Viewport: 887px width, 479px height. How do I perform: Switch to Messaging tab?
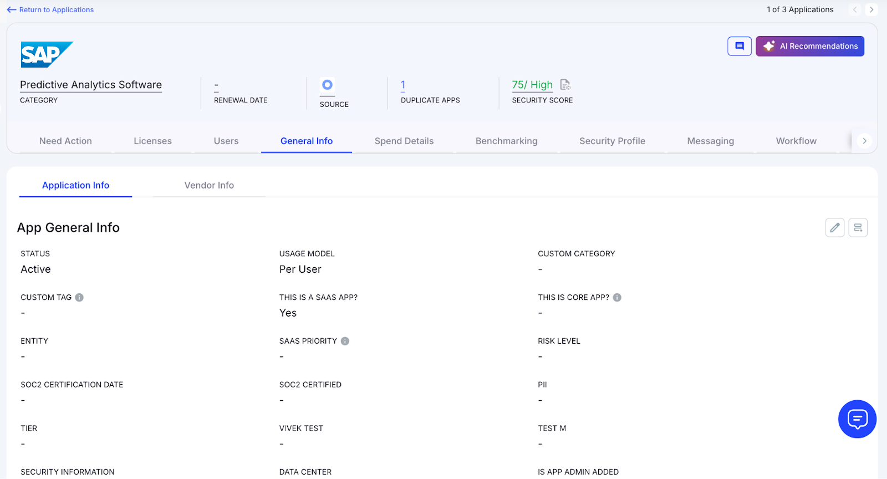coord(711,141)
